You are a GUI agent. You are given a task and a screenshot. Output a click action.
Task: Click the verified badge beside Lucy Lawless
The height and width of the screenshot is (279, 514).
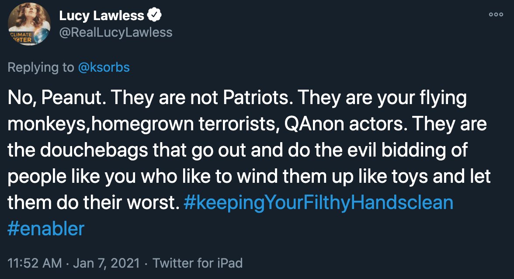[155, 16]
